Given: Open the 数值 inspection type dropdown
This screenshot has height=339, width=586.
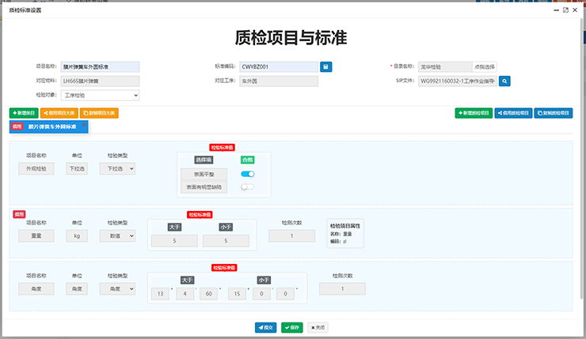Looking at the screenshot, I should point(117,235).
